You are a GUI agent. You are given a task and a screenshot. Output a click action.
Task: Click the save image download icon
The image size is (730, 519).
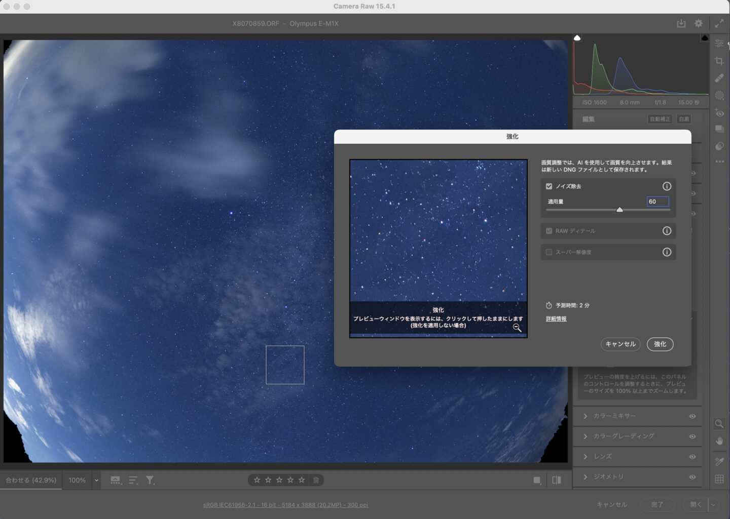point(681,23)
